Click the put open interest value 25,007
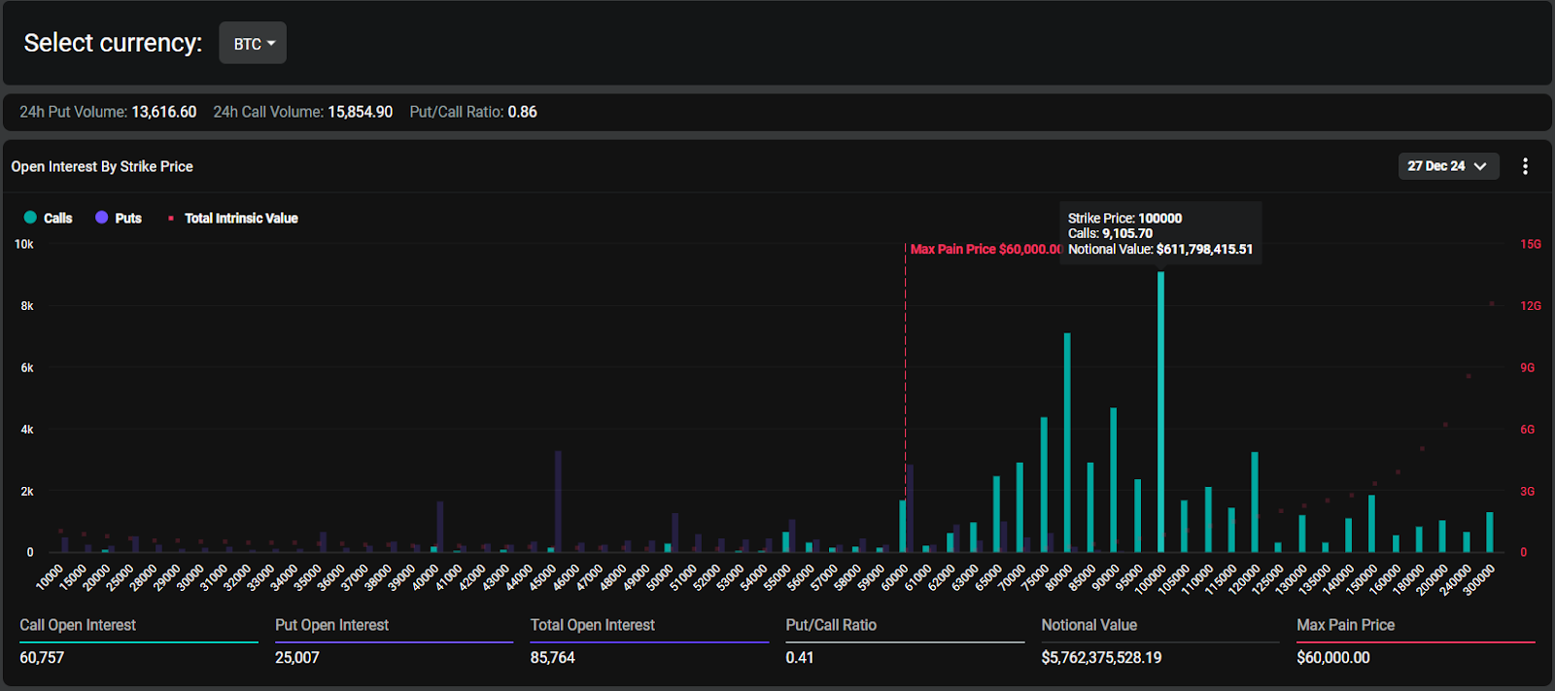This screenshot has height=691, width=1555. 297,657
